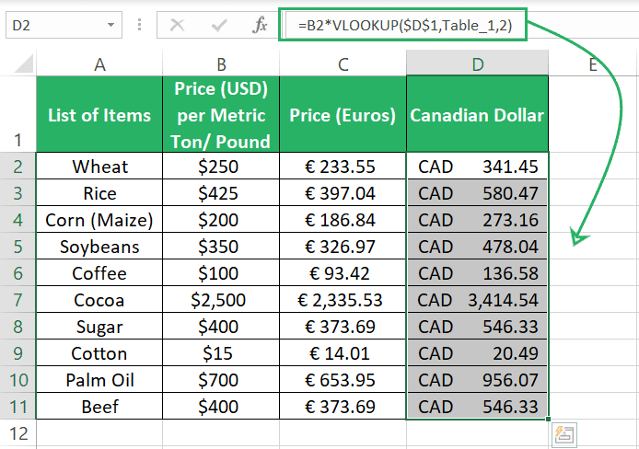The image size is (639, 449).
Task: Confirm formula with checkmark icon
Action: 219,26
